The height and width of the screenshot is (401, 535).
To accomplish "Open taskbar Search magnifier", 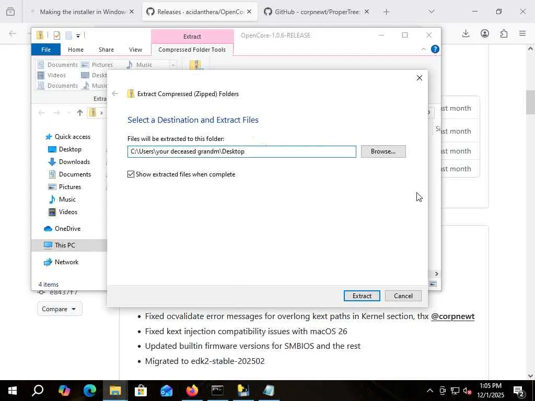I will click(38, 391).
